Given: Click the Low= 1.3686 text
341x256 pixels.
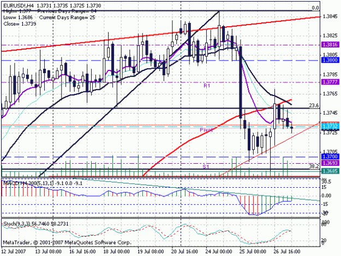Looking at the screenshot, I should click(18, 17).
